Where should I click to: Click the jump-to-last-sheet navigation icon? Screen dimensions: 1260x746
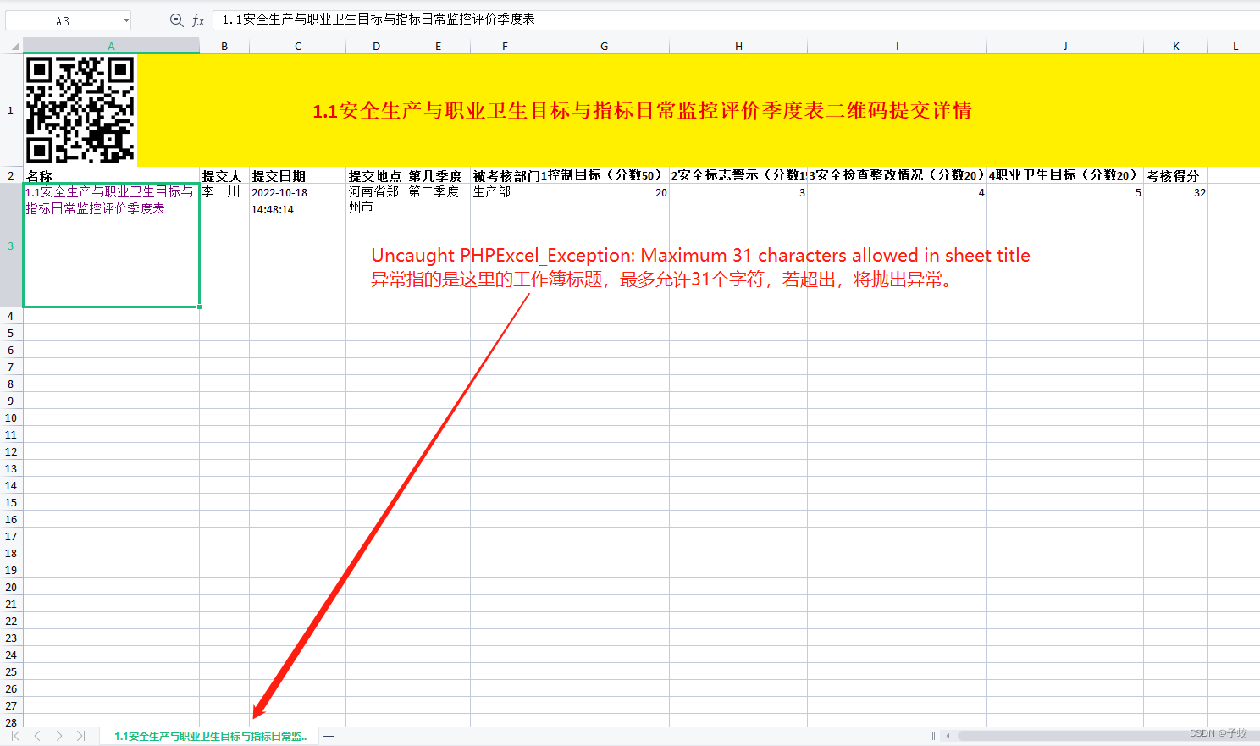coord(80,736)
